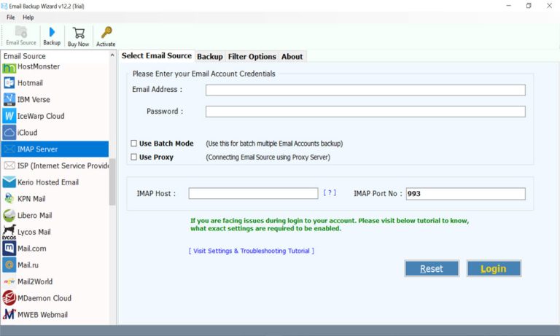Enable Use Proxy checkbox
This screenshot has width=560, height=336.
134,157
